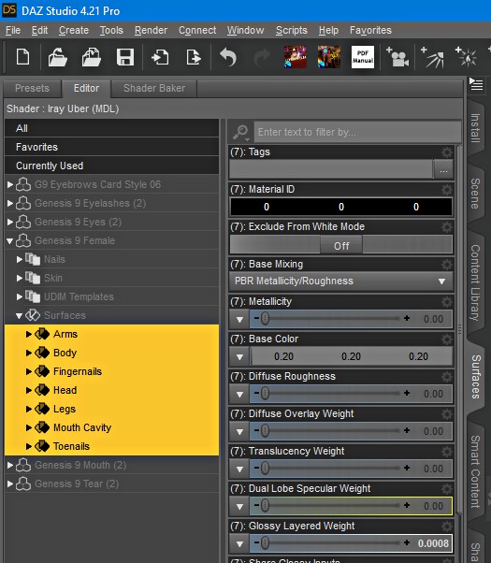Open gear settings for Tags property

coord(447,152)
